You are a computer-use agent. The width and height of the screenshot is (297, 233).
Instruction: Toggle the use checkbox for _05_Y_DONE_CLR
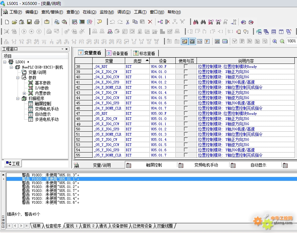click(186, 155)
